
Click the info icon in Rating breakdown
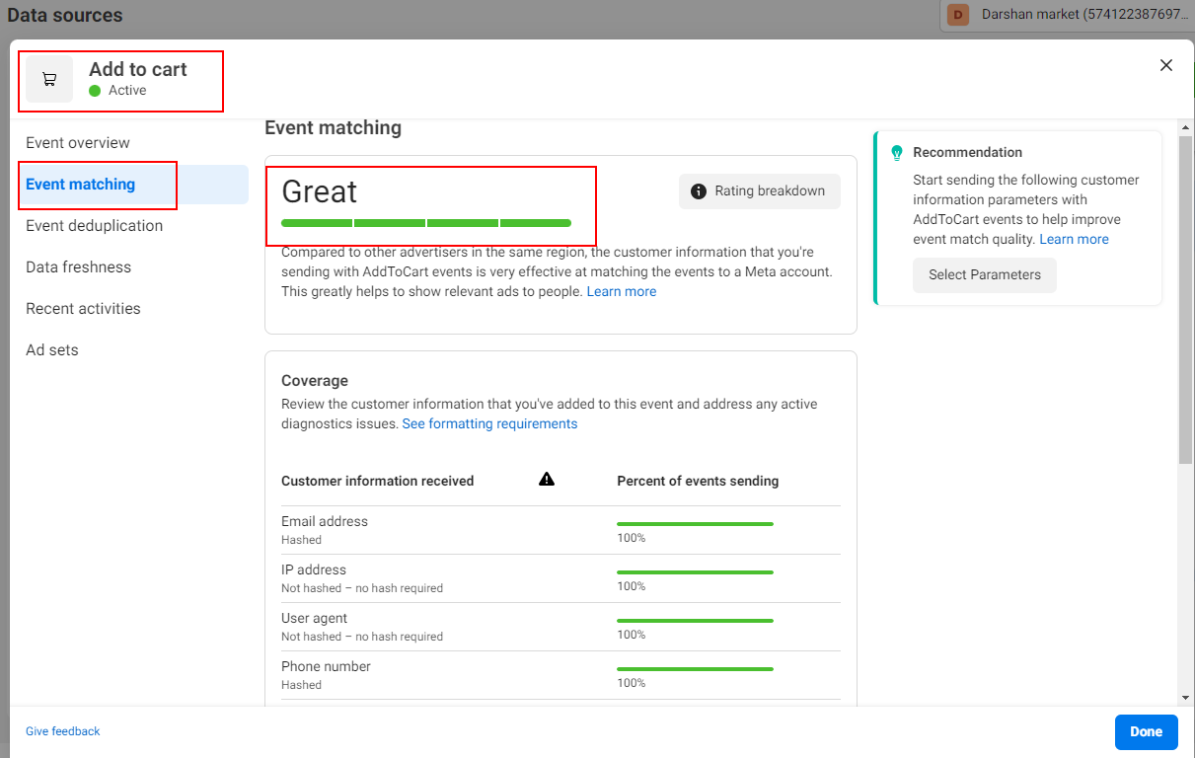coord(699,191)
